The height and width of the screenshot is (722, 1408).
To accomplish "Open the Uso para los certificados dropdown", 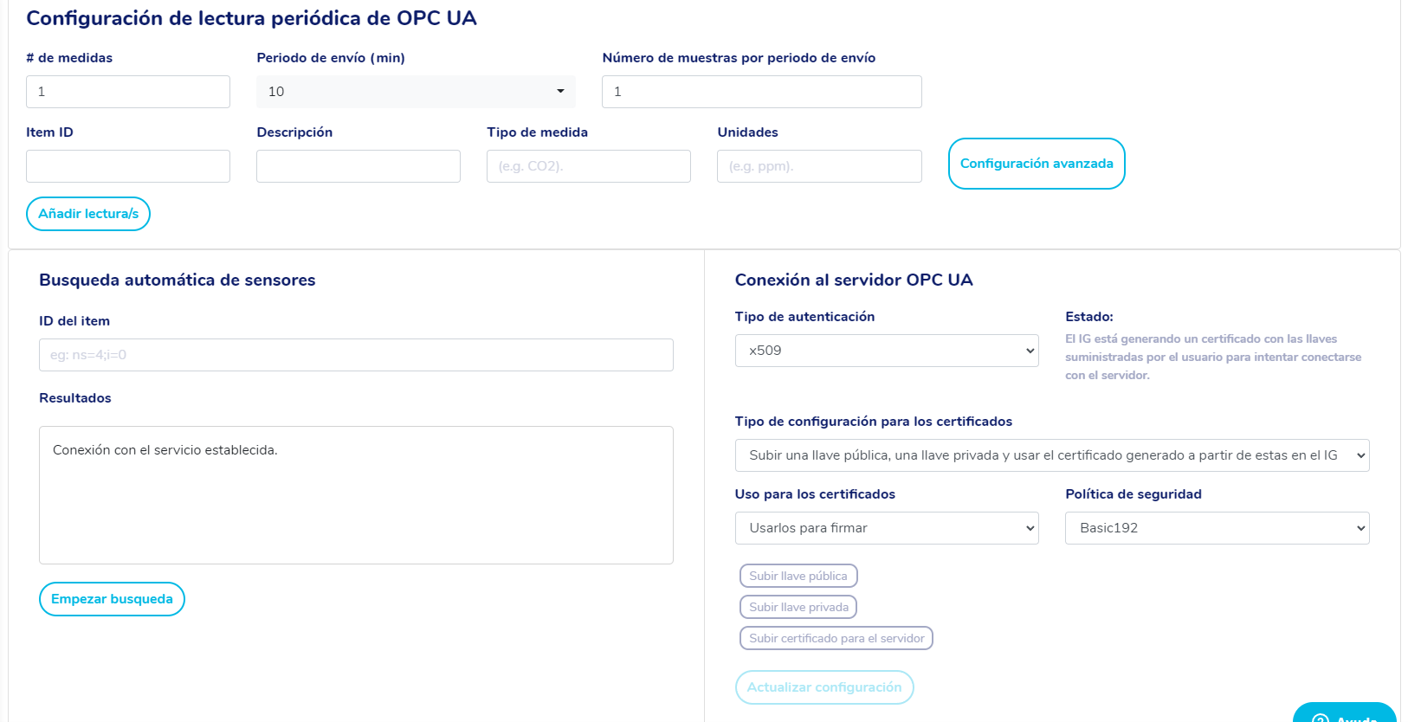I will [886, 527].
